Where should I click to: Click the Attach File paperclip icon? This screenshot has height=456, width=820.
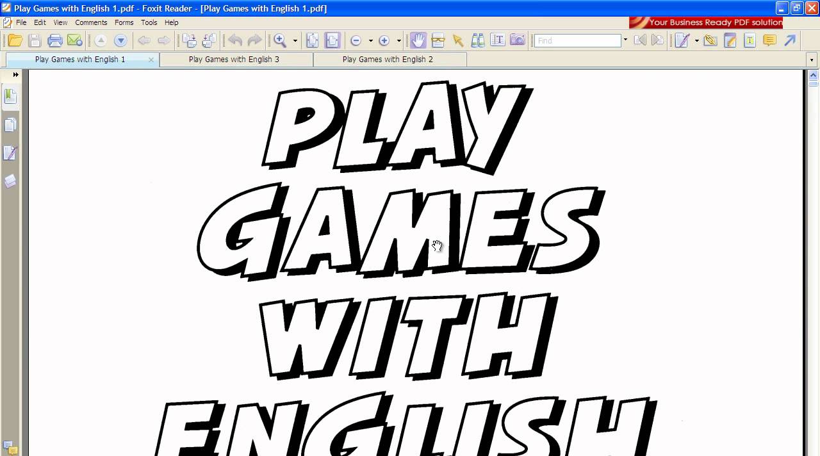tap(710, 40)
